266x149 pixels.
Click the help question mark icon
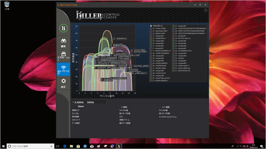[205, 11]
